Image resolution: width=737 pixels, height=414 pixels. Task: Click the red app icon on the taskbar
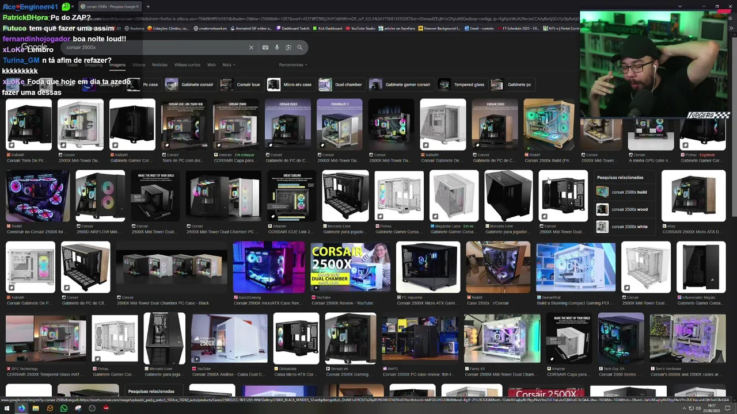tap(106, 408)
